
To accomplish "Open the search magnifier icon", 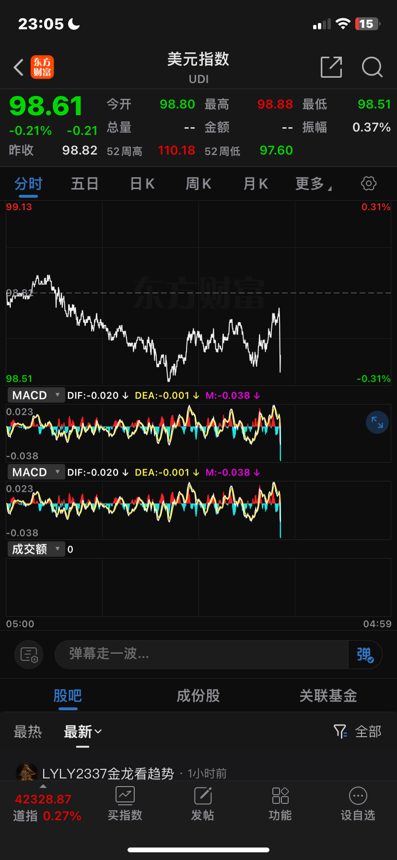I will [x=372, y=67].
